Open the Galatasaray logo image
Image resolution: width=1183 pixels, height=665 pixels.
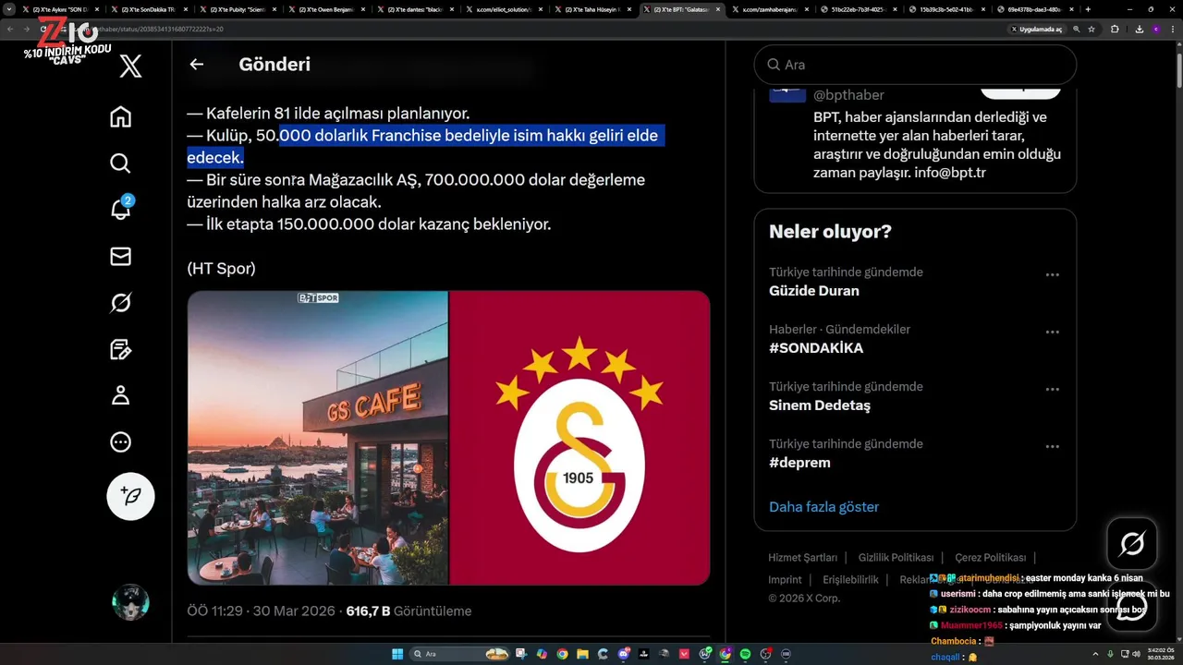579,438
